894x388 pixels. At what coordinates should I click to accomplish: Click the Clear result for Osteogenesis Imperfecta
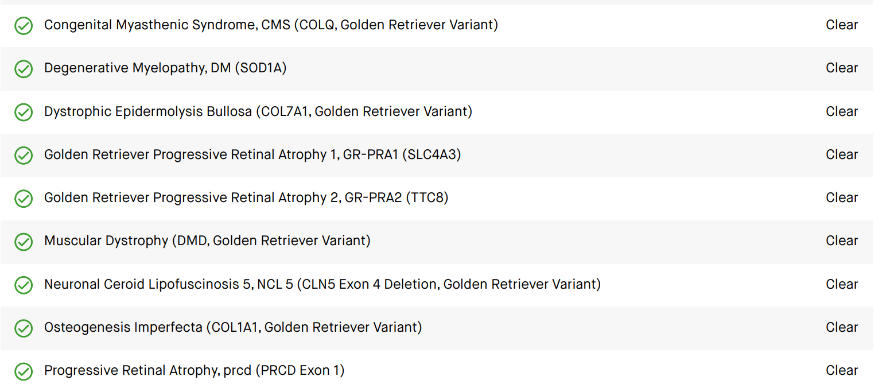coord(842,327)
